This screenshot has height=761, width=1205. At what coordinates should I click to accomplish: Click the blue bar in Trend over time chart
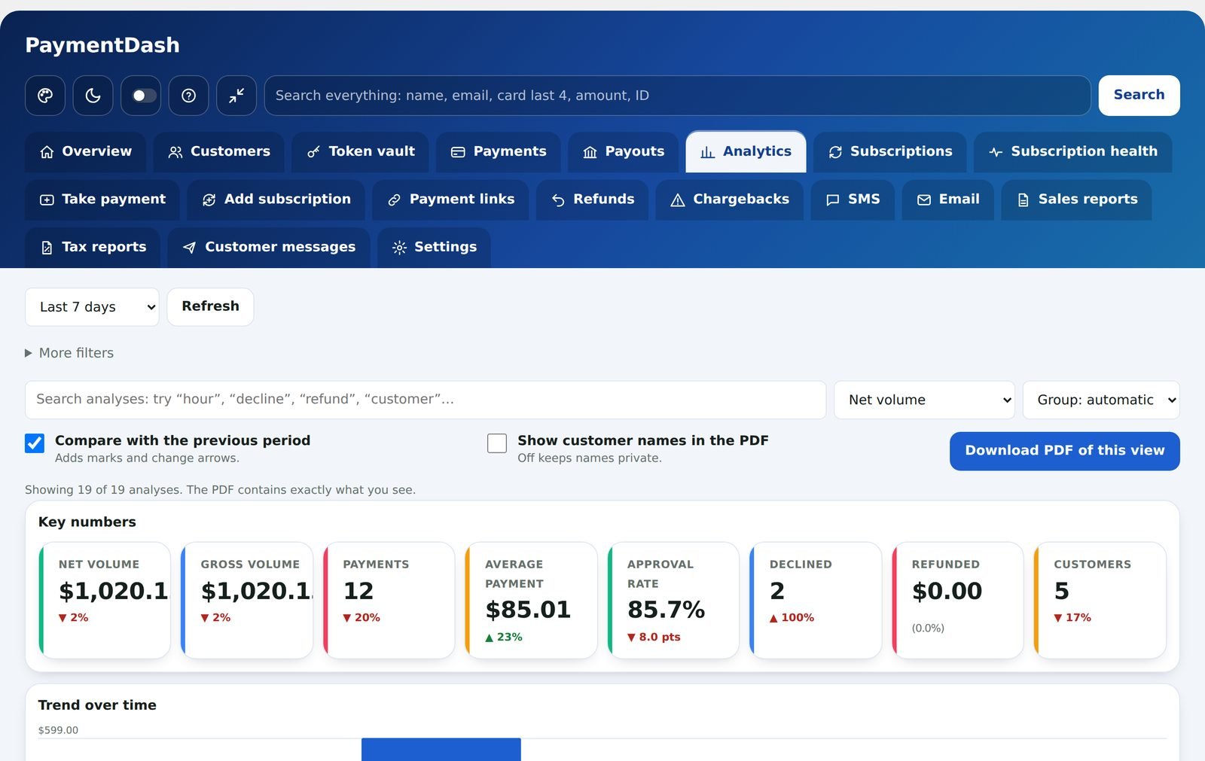441,750
